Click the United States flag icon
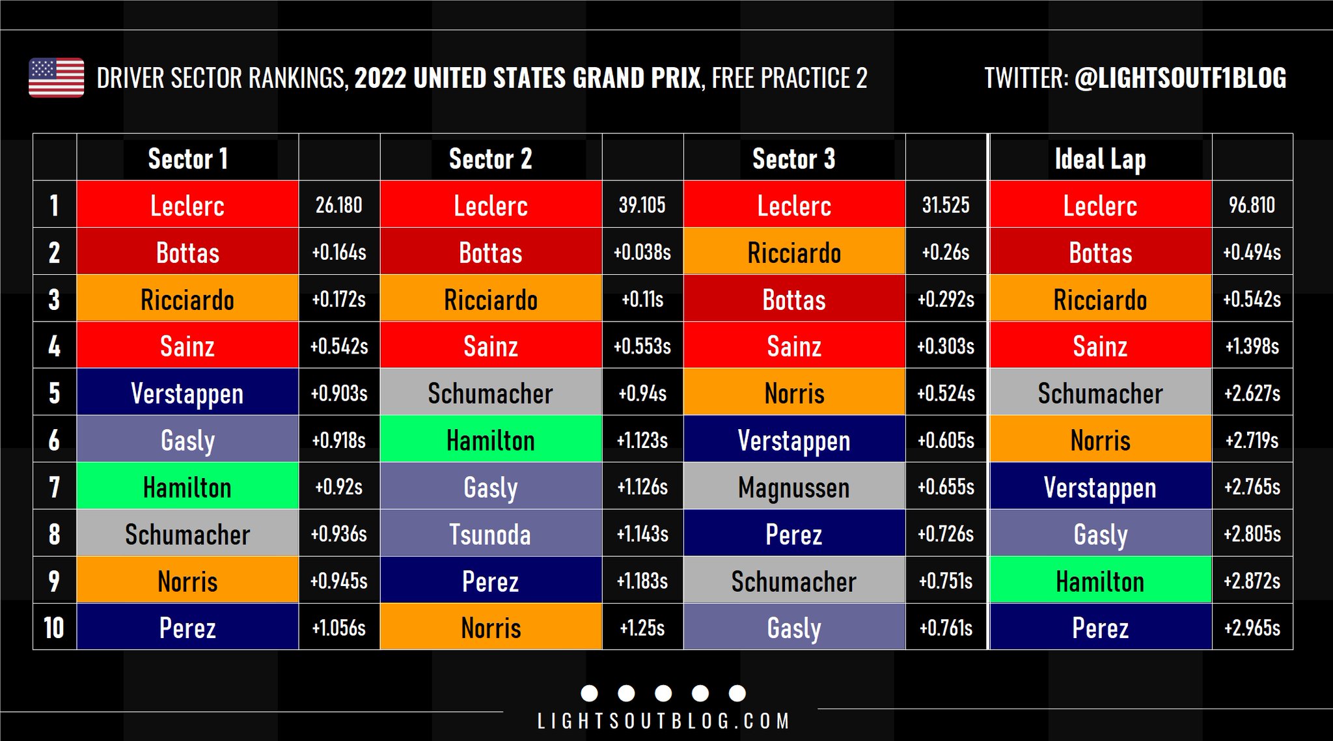Viewport: 1333px width, 741px height. [57, 77]
